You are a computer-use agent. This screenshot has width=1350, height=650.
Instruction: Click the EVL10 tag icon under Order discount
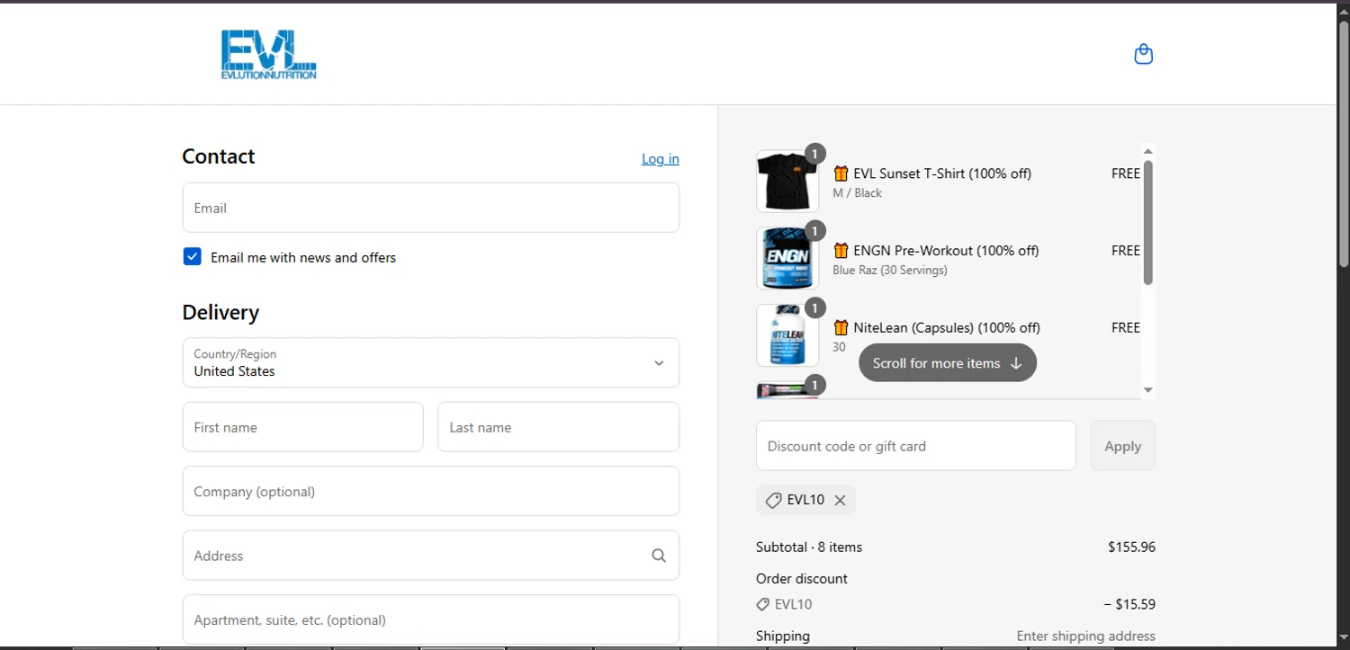click(762, 604)
